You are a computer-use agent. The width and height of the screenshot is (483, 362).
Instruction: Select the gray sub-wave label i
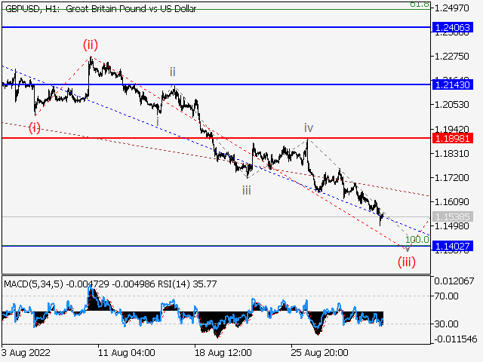[x=158, y=122]
